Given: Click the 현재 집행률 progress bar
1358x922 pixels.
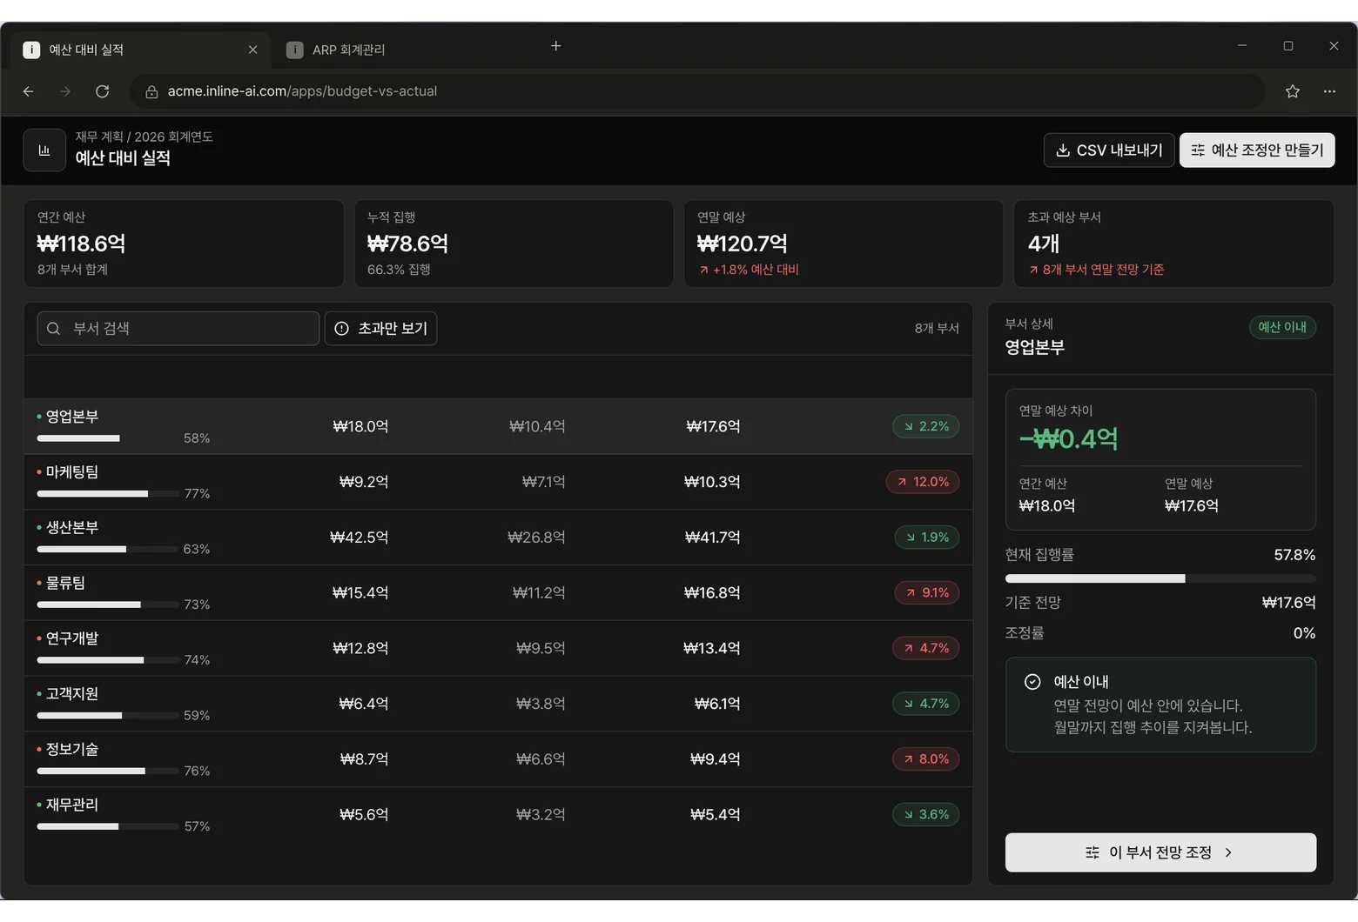Looking at the screenshot, I should click(1160, 578).
